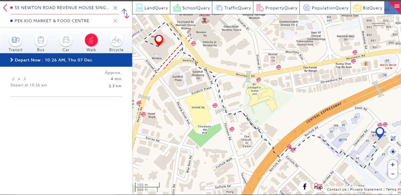Clear the Pek Kio Market destination
401x195 pixels.
[x=115, y=21]
